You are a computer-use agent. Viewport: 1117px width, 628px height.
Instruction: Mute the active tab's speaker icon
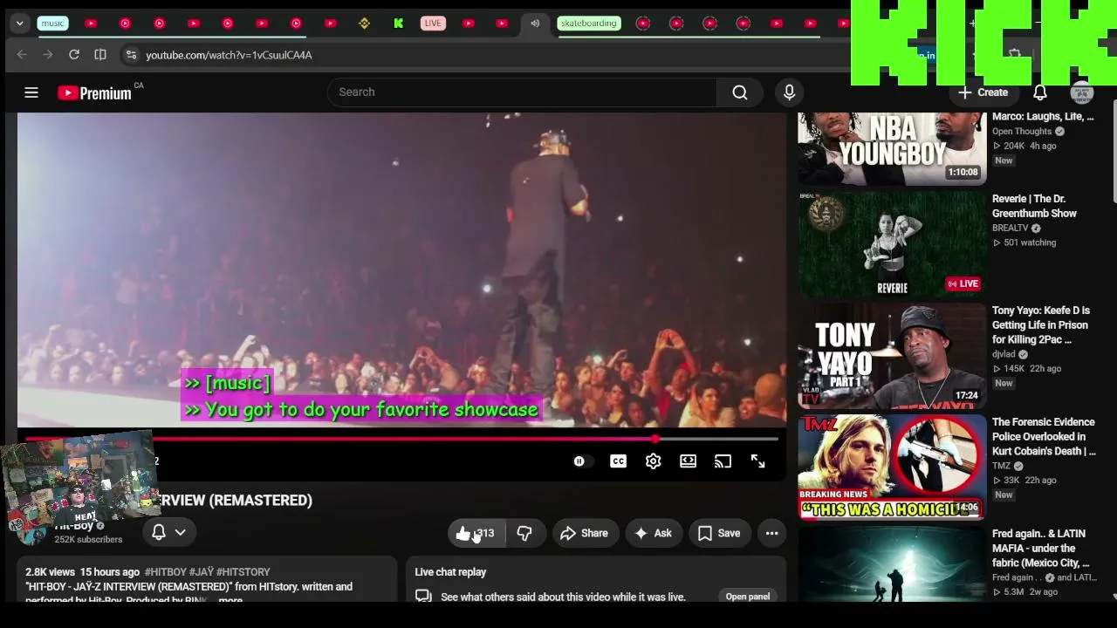coord(535,24)
